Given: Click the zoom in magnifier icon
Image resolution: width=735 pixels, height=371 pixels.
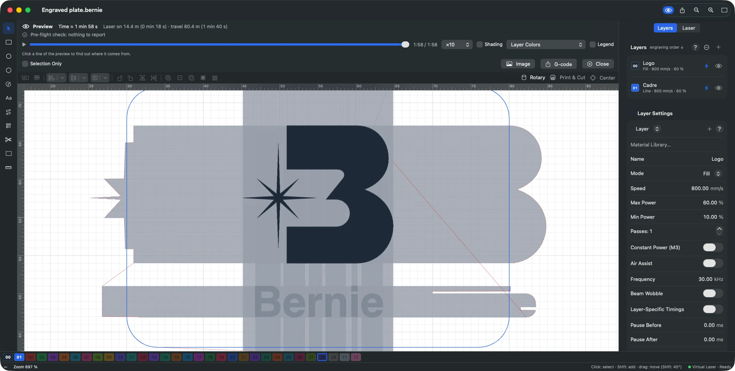Looking at the screenshot, I should coord(711,10).
